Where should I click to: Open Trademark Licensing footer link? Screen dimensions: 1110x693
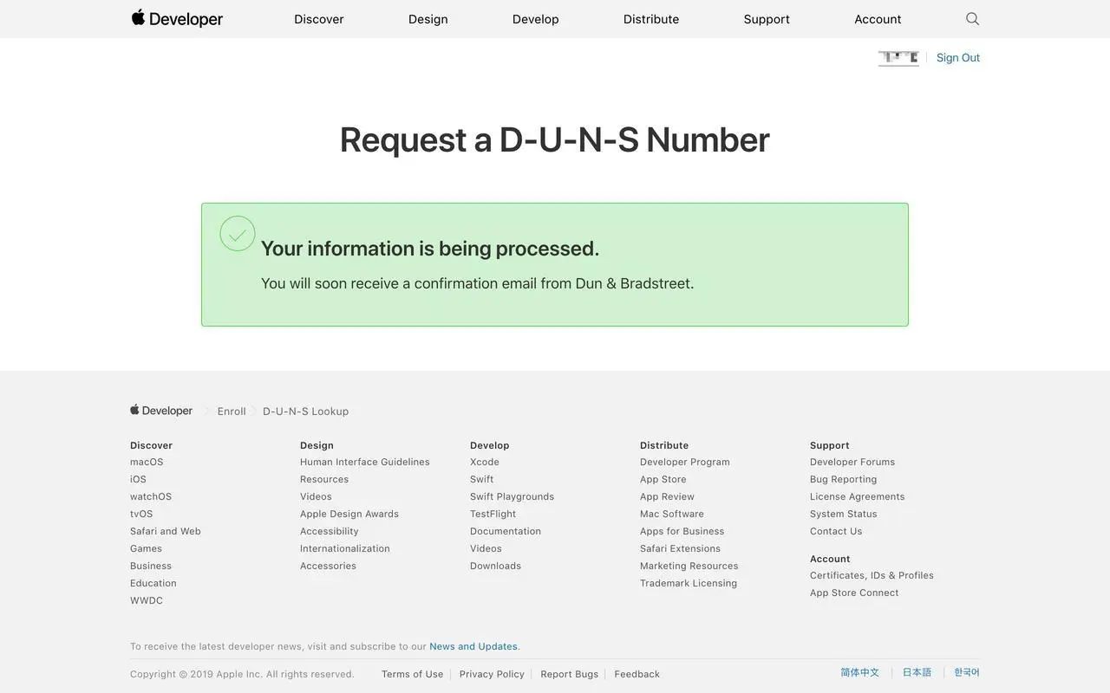tap(689, 583)
